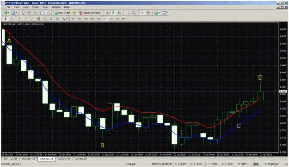Click the highlighted current price label on axis

(283, 91)
